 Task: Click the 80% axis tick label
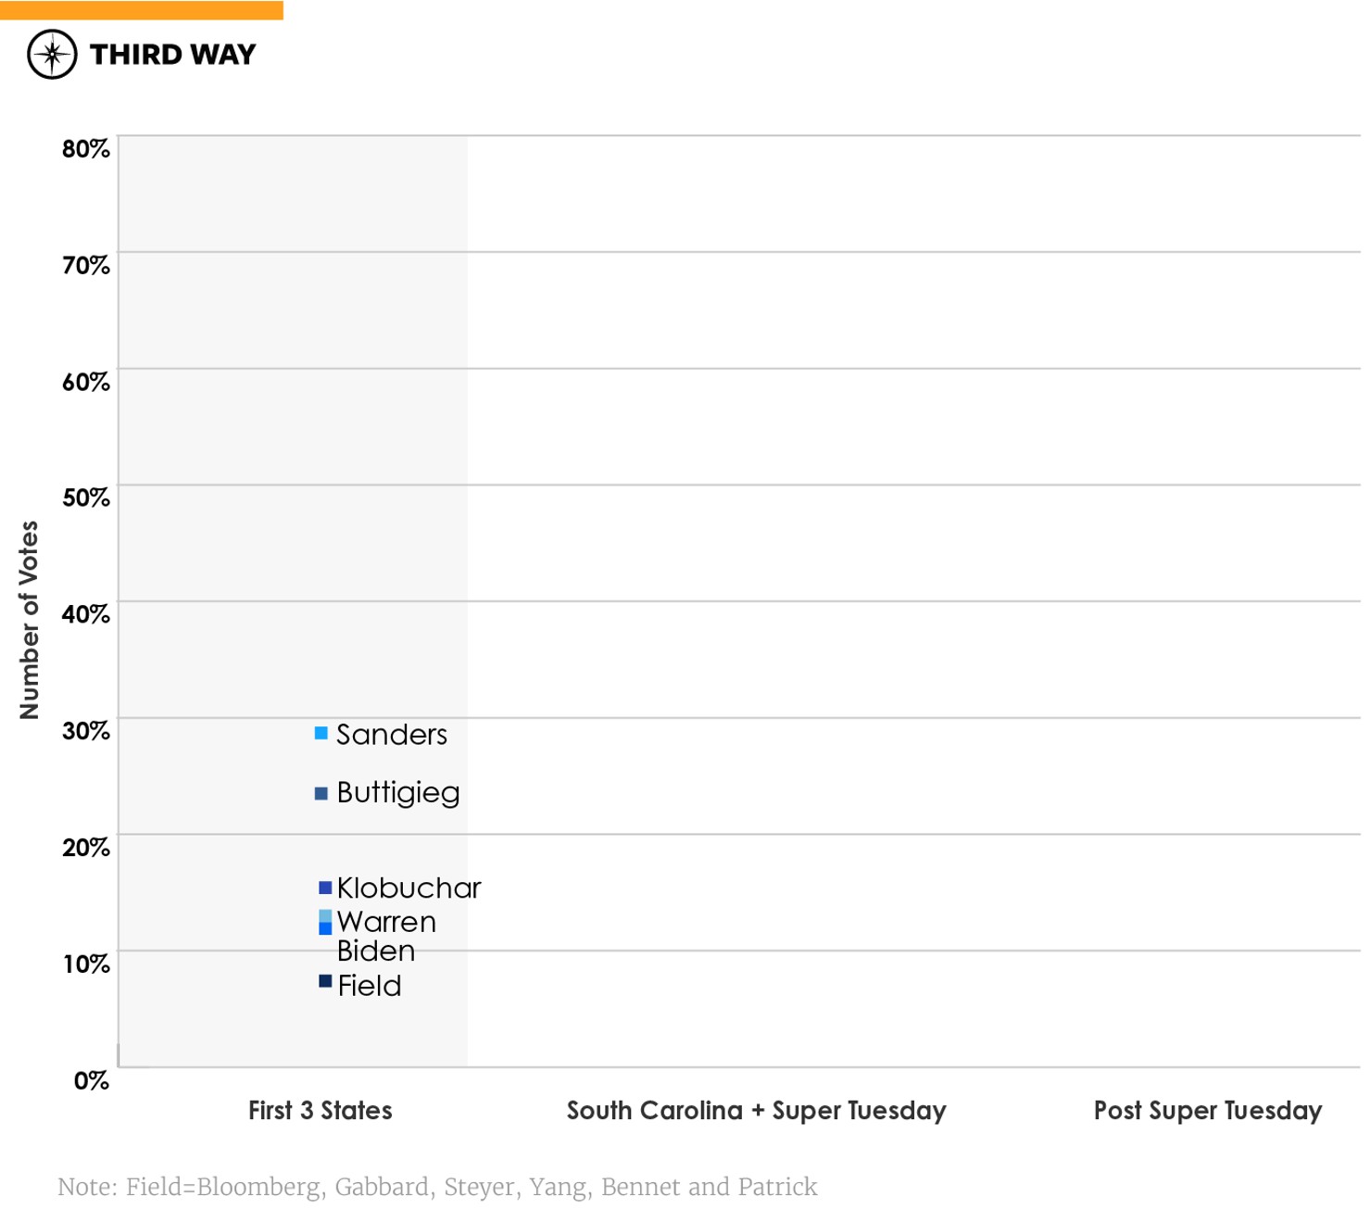click(x=85, y=149)
